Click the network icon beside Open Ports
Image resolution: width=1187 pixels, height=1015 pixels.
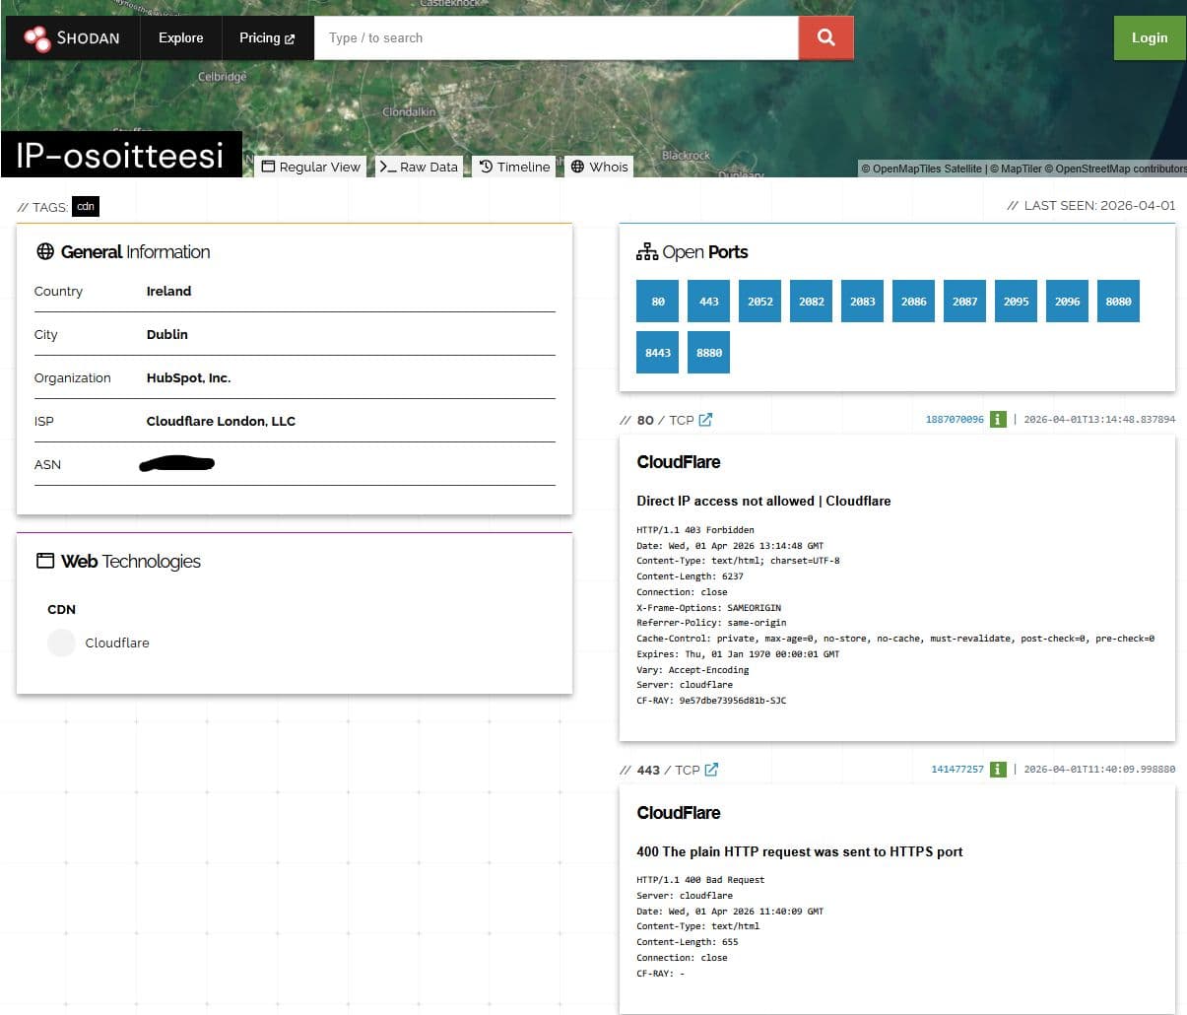[x=646, y=251]
